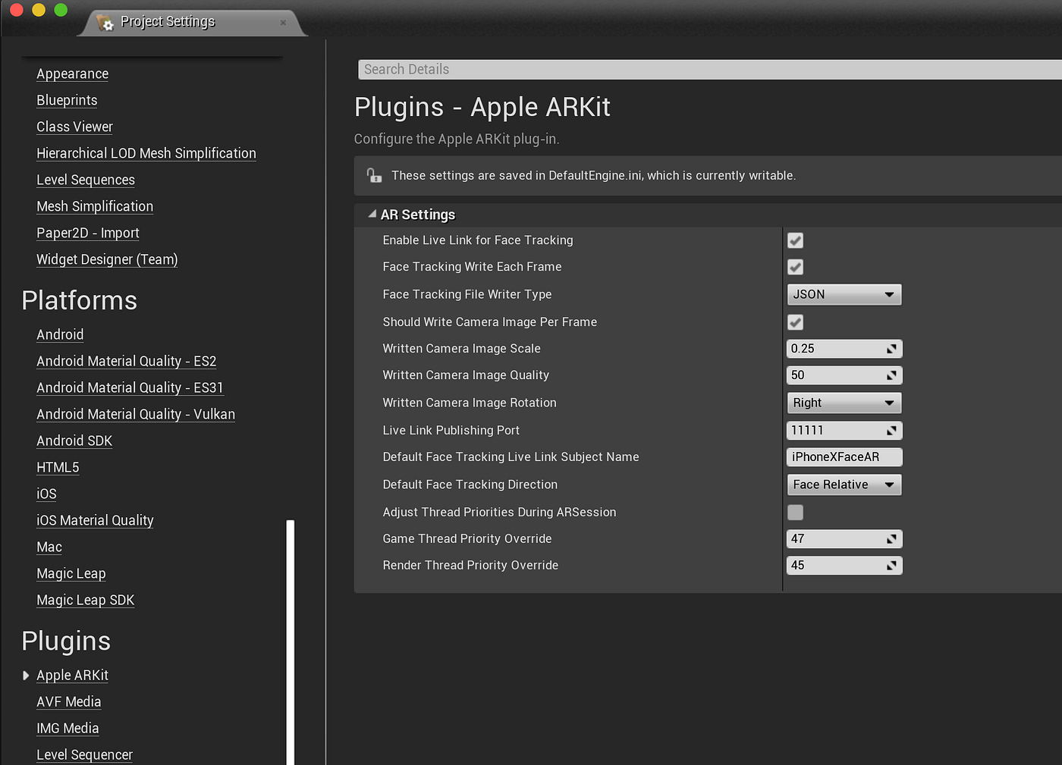The width and height of the screenshot is (1062, 765).
Task: Enable Adjust Thread Priorities During ARSession
Action: coord(795,513)
